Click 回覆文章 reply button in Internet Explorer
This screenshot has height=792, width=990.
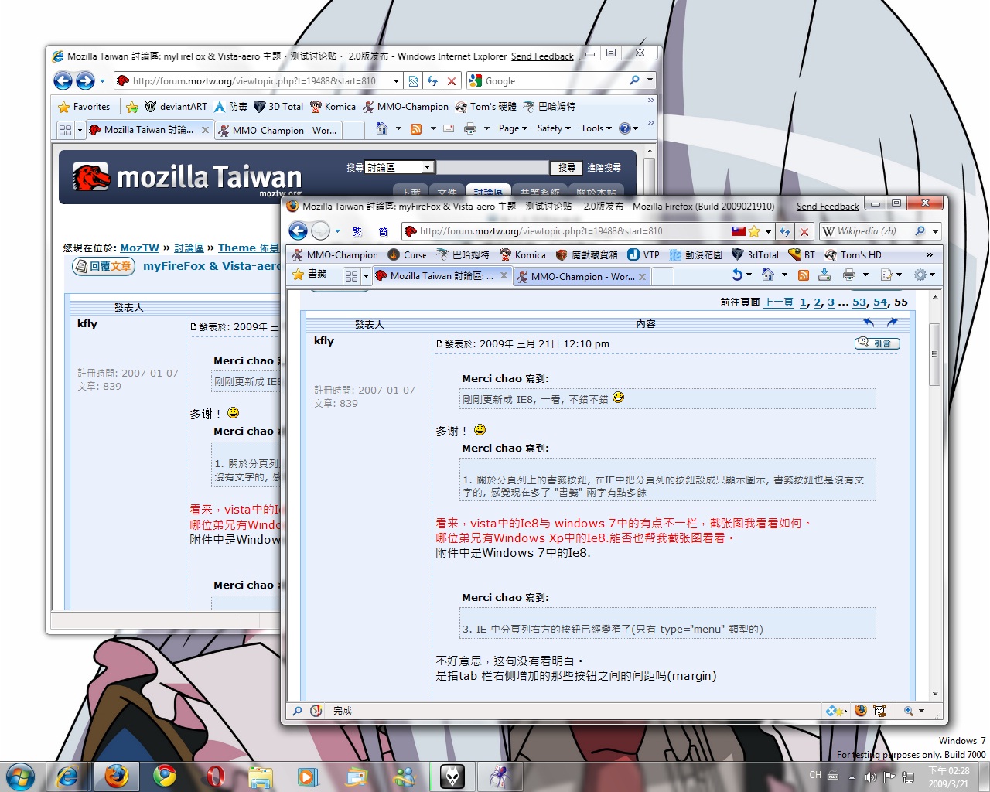(x=104, y=266)
